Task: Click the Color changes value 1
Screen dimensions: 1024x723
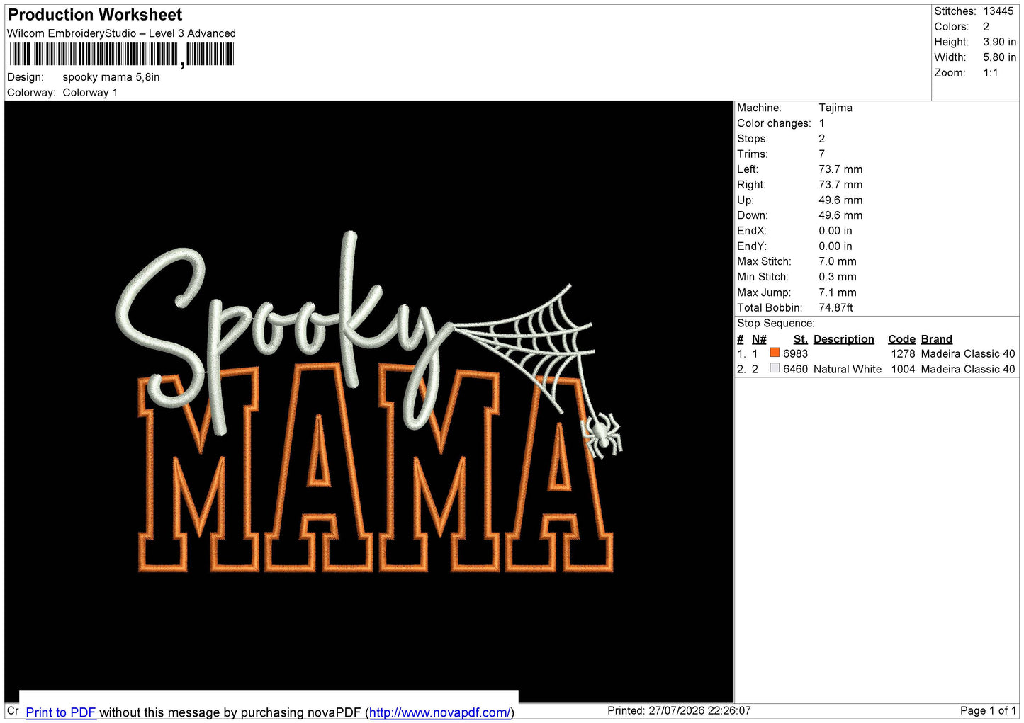Action: tap(822, 123)
